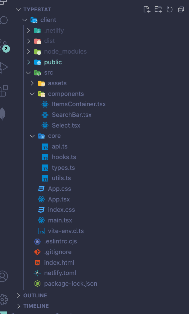The width and height of the screenshot is (189, 314).
Task: Refresh the Explorer file tree
Action: [169, 9]
